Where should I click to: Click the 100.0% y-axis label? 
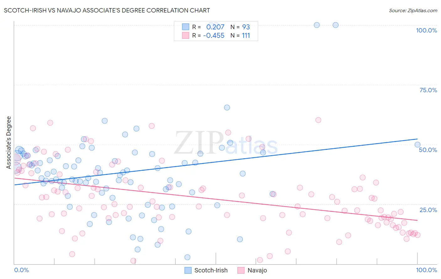coord(426,30)
